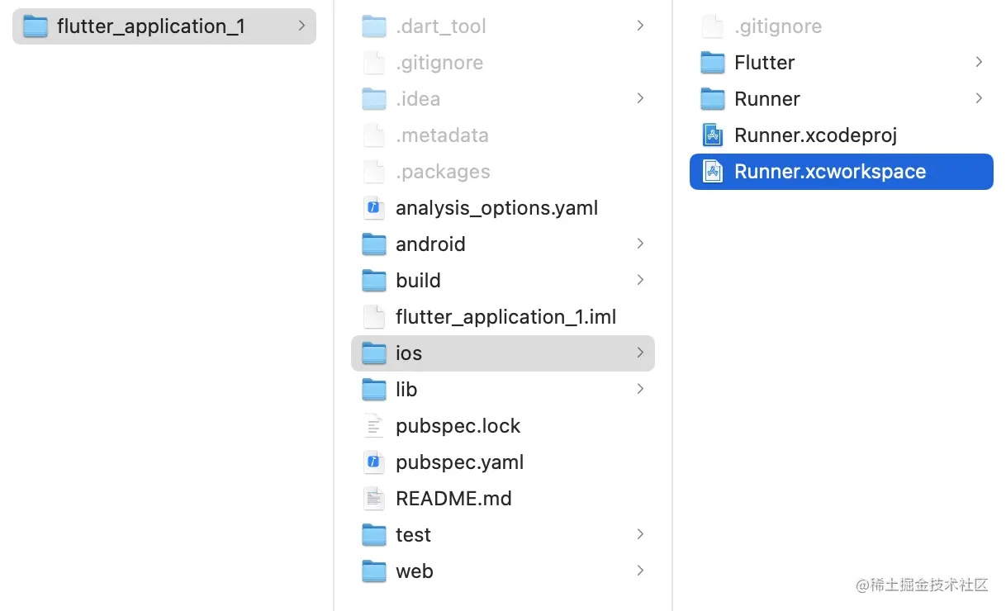Click the flutter_application_1.iml file icon
The width and height of the screenshot is (1006, 611).
point(374,317)
